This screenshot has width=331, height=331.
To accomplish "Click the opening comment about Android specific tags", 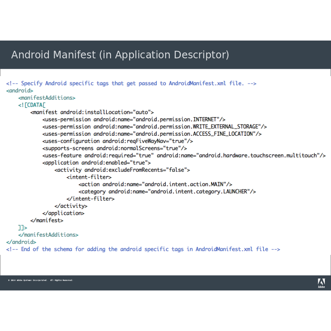I will tap(131, 84).
